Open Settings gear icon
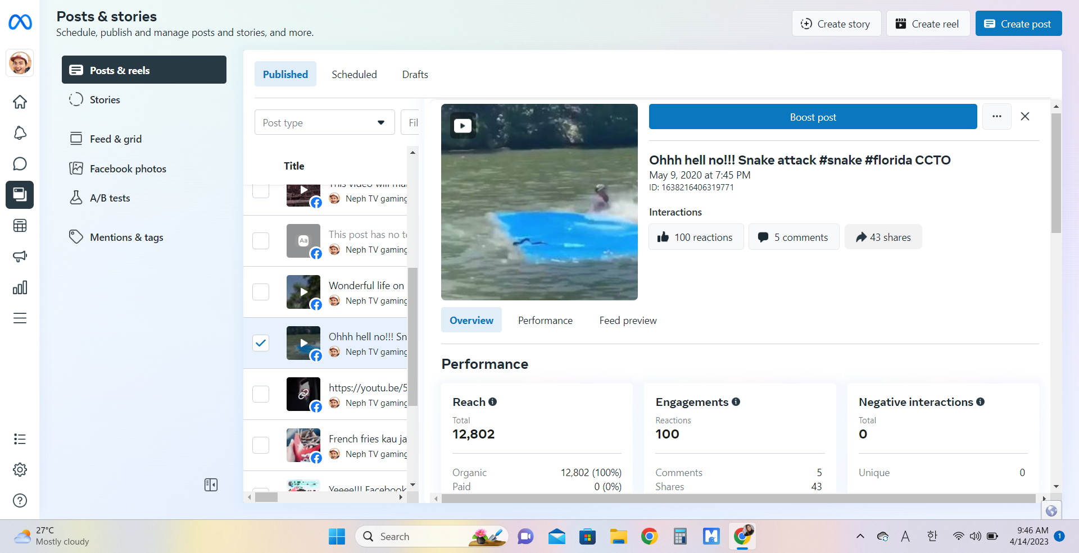The height and width of the screenshot is (553, 1079). (x=20, y=470)
